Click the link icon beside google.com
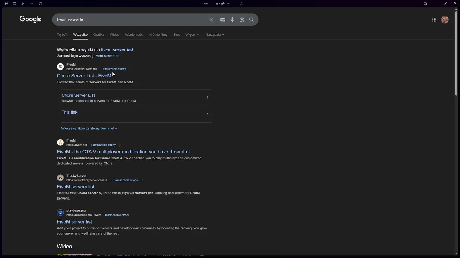Viewport: 460px width, 258px height. (x=206, y=3)
